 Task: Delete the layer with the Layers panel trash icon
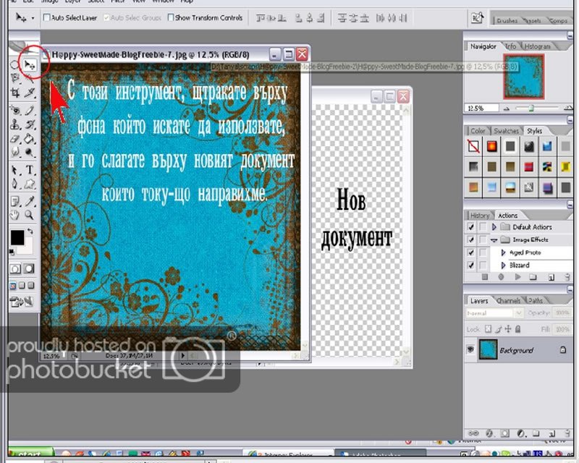pos(567,433)
